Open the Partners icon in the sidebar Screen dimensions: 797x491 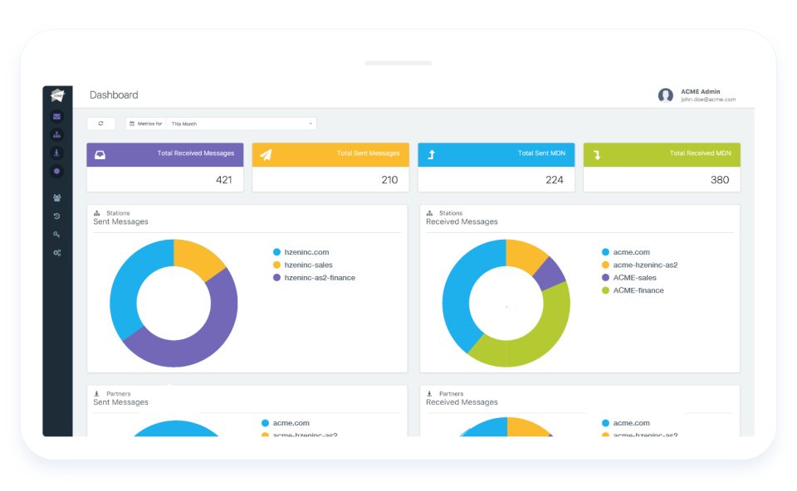56,152
